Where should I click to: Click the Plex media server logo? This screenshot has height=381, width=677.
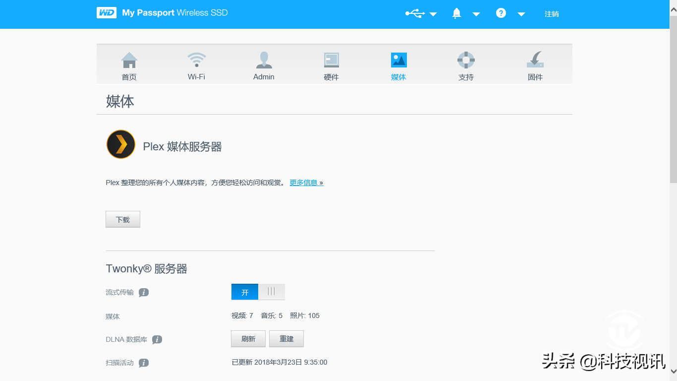pyautogui.click(x=121, y=144)
